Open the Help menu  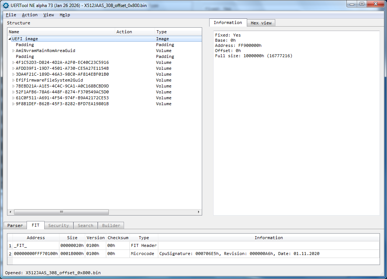click(65, 15)
